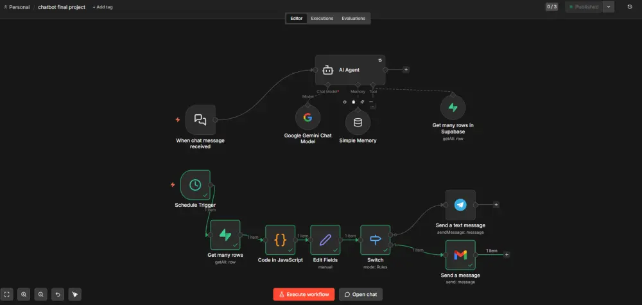Switch to the Executions tab
Image resolution: width=642 pixels, height=305 pixels.
click(322, 19)
